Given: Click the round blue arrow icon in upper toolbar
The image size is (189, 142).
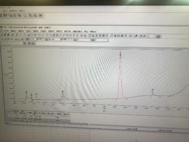Looking at the screenshot, I should [40, 15].
